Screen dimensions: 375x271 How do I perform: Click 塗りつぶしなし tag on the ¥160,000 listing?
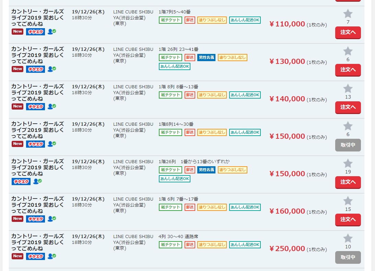coord(212,207)
